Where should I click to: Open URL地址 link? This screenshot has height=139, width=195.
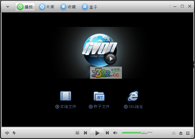133,107
